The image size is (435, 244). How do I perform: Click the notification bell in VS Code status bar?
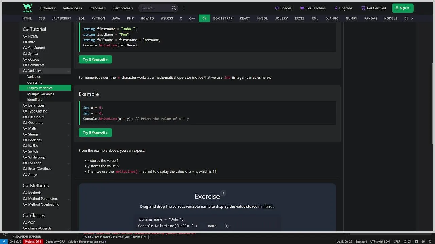[430, 242]
